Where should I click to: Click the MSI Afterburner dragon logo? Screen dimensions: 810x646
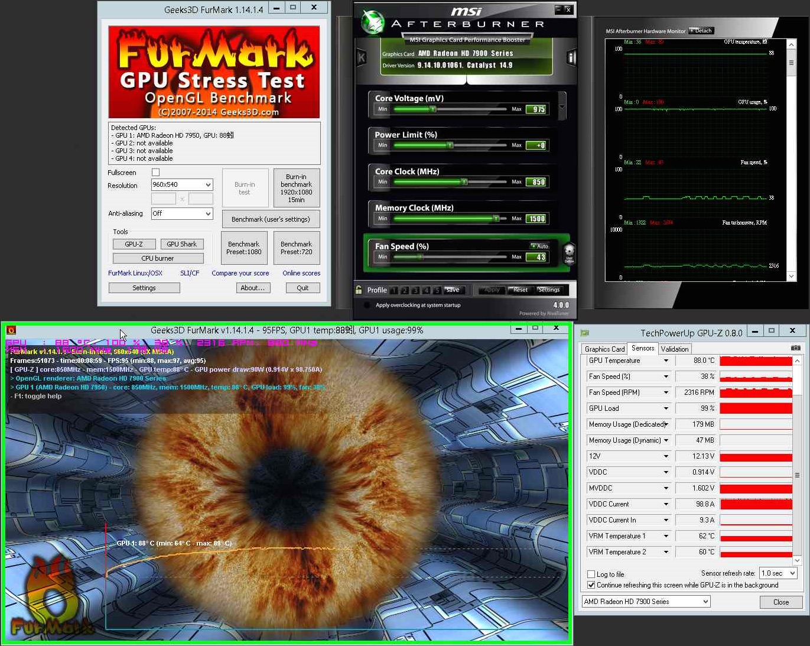click(372, 22)
